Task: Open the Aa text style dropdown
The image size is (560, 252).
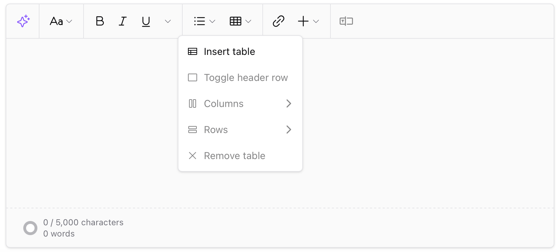Action: tap(61, 21)
